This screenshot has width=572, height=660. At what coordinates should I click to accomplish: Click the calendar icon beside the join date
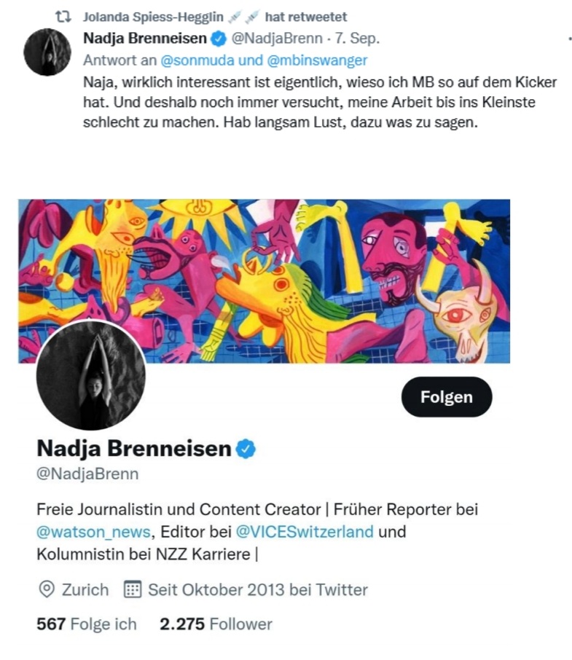pyautogui.click(x=132, y=589)
